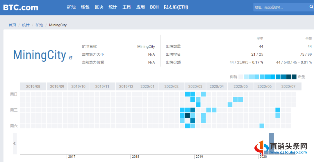Click the MiningCity pool title link
The height and width of the screenshot is (162, 314).
click(x=40, y=55)
